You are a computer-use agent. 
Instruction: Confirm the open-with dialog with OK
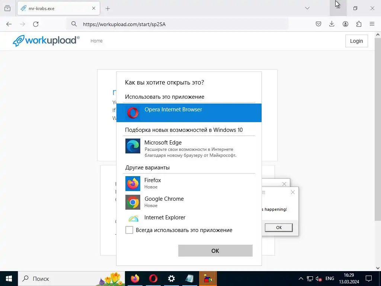[215, 251]
